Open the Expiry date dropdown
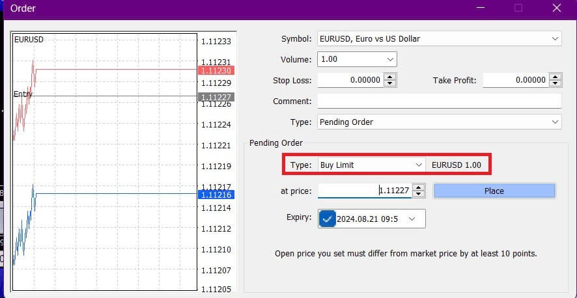 412,219
